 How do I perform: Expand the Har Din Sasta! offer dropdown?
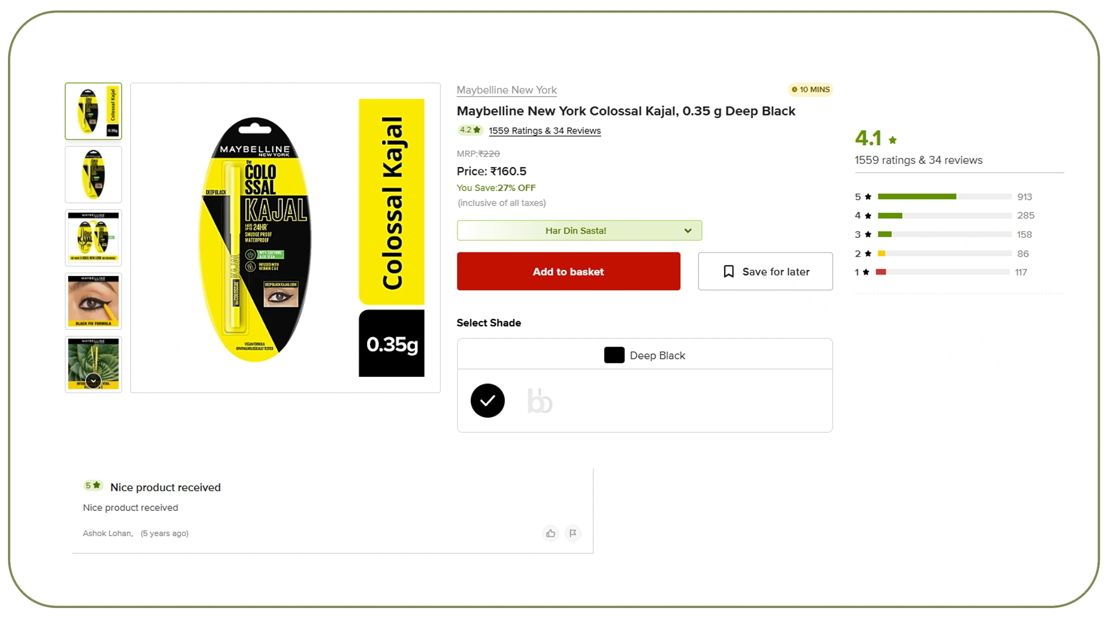(579, 231)
